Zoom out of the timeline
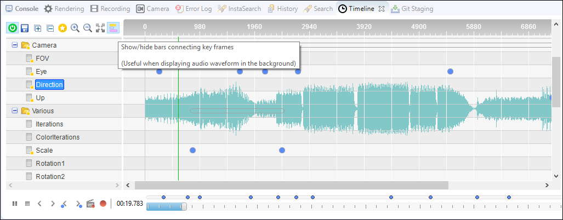563x220 pixels. point(88,28)
